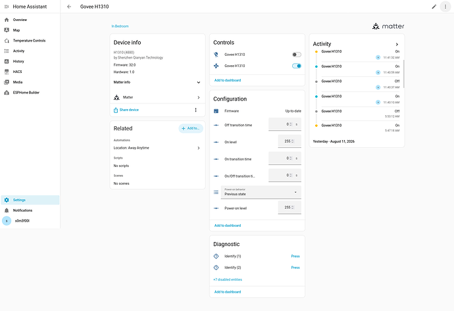454x311 pixels.
Task: Open Map in the sidebar
Action: click(30, 30)
